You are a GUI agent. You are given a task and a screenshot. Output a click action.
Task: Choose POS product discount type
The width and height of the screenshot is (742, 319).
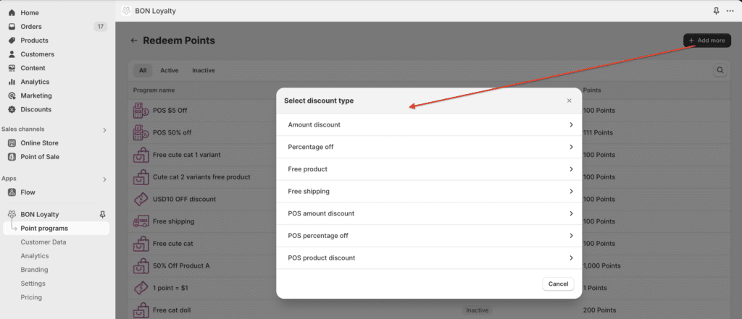click(x=429, y=258)
